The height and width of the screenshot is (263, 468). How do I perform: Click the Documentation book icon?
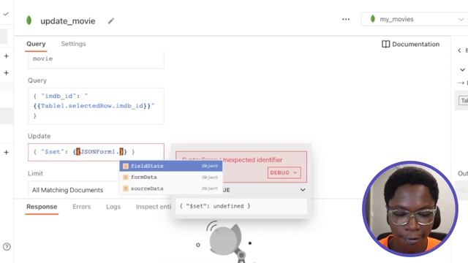click(385, 44)
